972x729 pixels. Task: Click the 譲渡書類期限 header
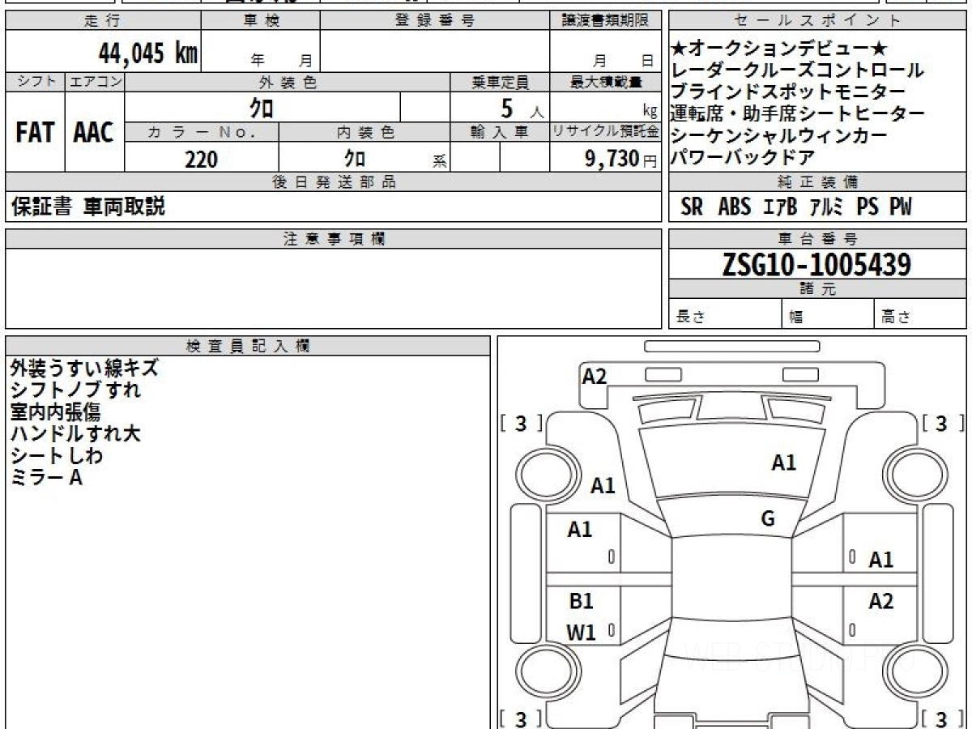[x=605, y=21]
